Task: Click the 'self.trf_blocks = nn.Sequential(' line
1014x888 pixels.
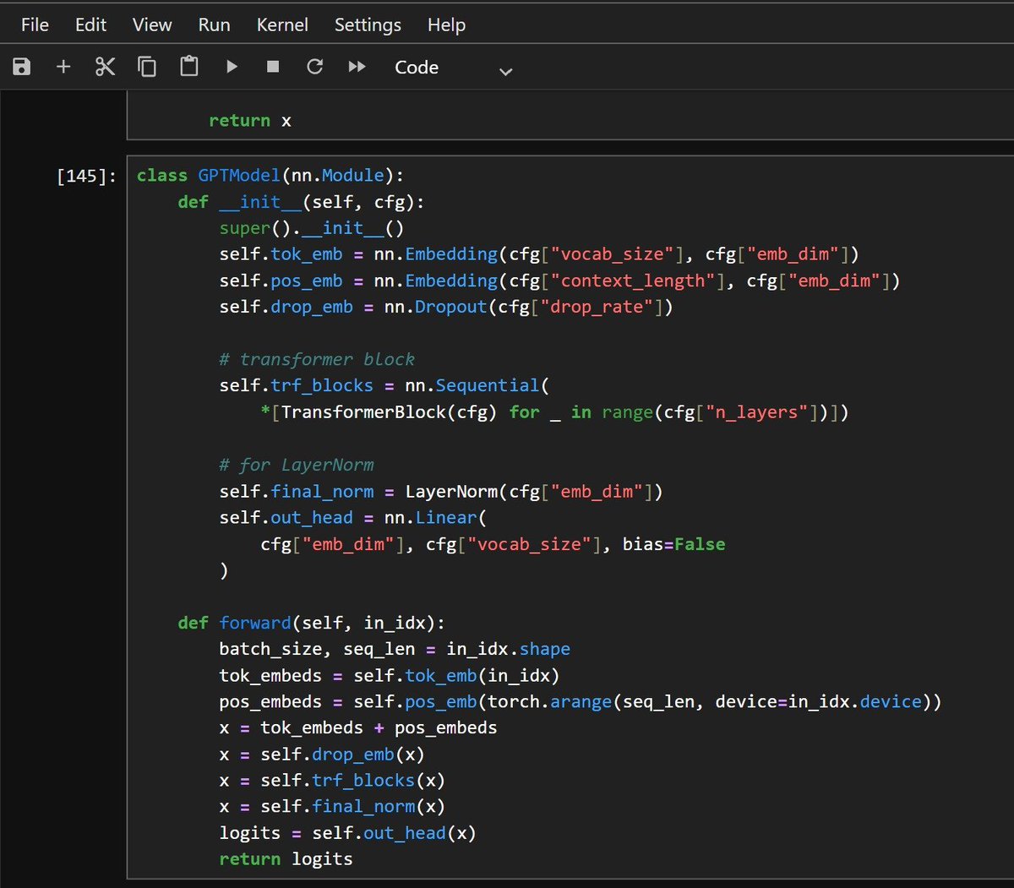Action: tap(384, 385)
